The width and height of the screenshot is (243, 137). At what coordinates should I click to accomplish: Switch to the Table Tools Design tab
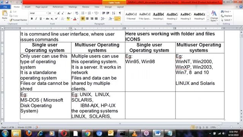coord(108,7)
